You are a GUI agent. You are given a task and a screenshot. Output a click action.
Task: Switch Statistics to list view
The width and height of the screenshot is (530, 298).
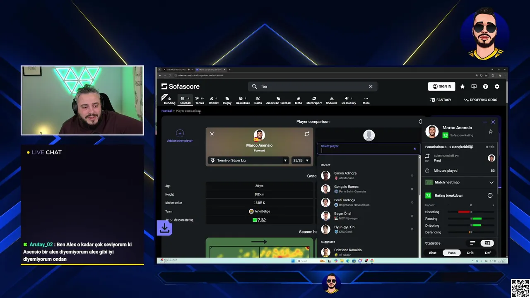472,243
